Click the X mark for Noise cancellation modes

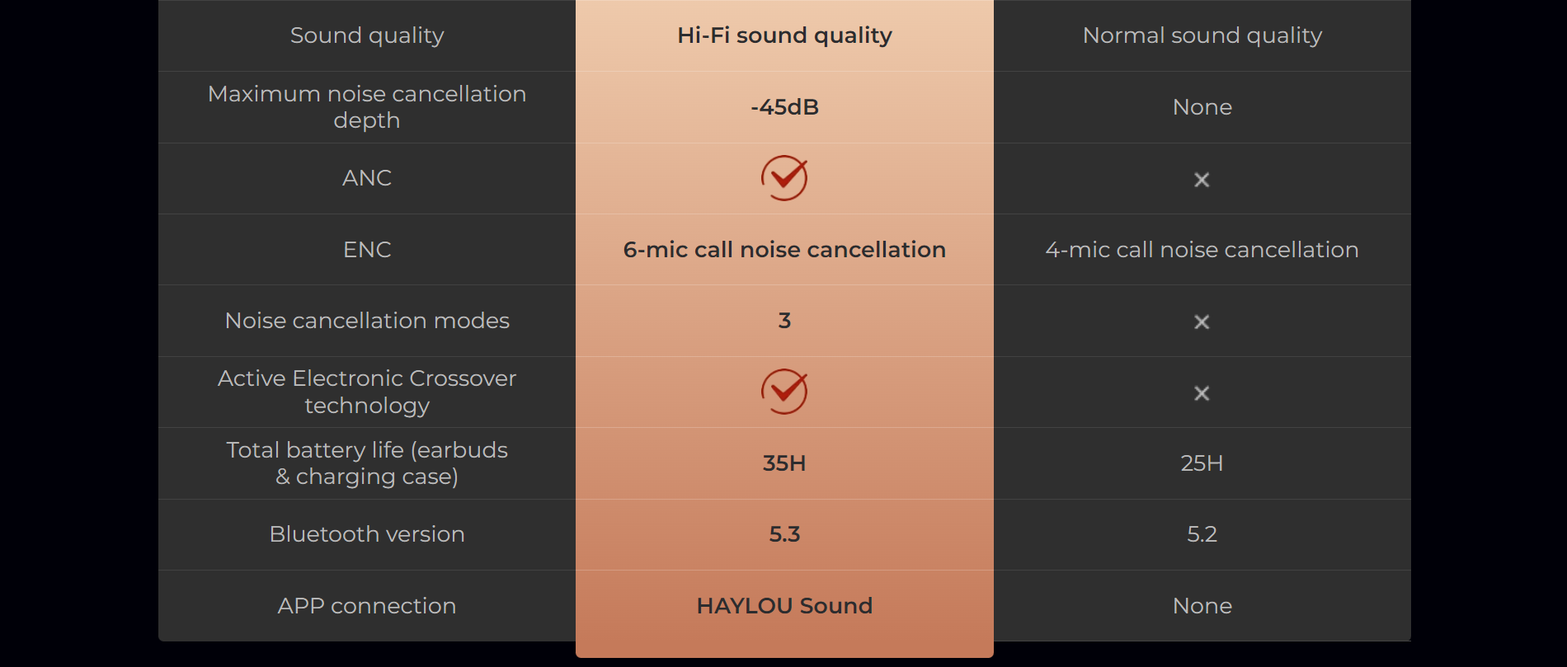click(x=1202, y=322)
